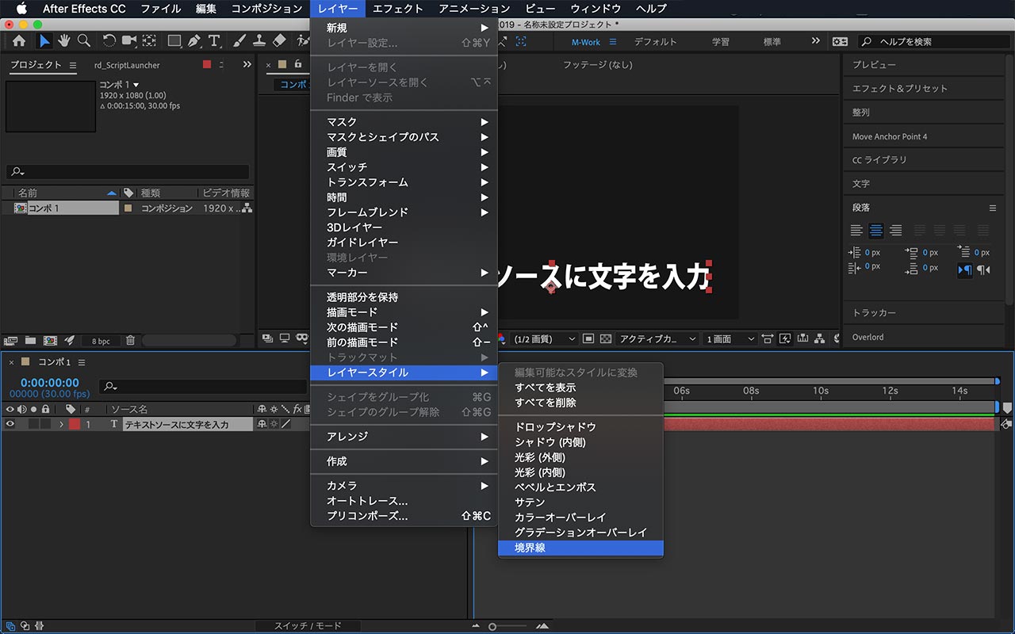This screenshot has width=1015, height=634.
Task: Open 段落 panel menu icon
Action: click(993, 208)
